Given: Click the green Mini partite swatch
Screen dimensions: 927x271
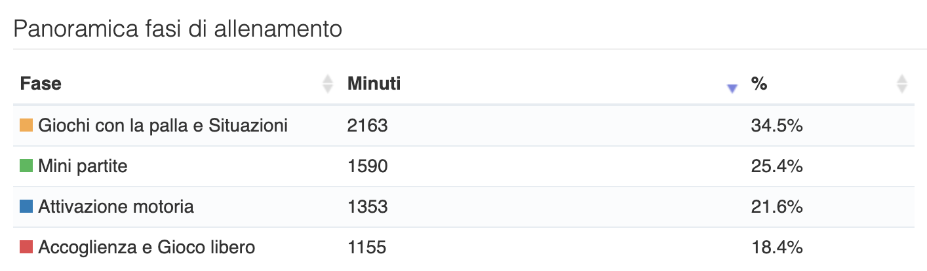Looking at the screenshot, I should pyautogui.click(x=26, y=166).
